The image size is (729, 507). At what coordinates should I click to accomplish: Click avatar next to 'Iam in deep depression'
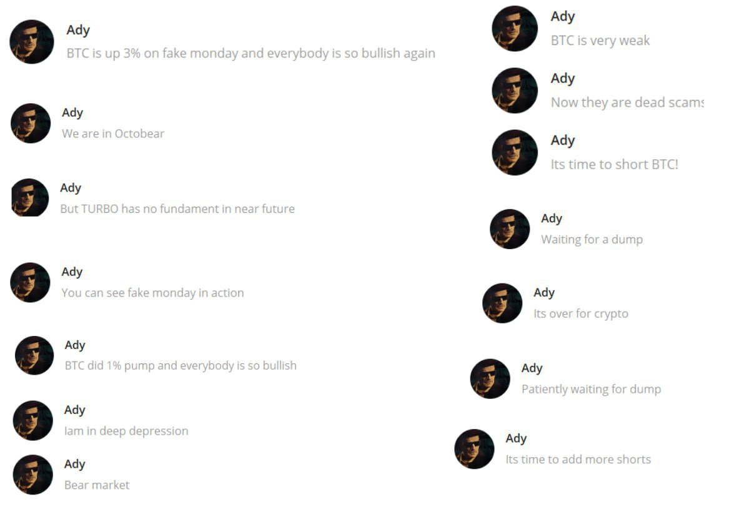(33, 421)
